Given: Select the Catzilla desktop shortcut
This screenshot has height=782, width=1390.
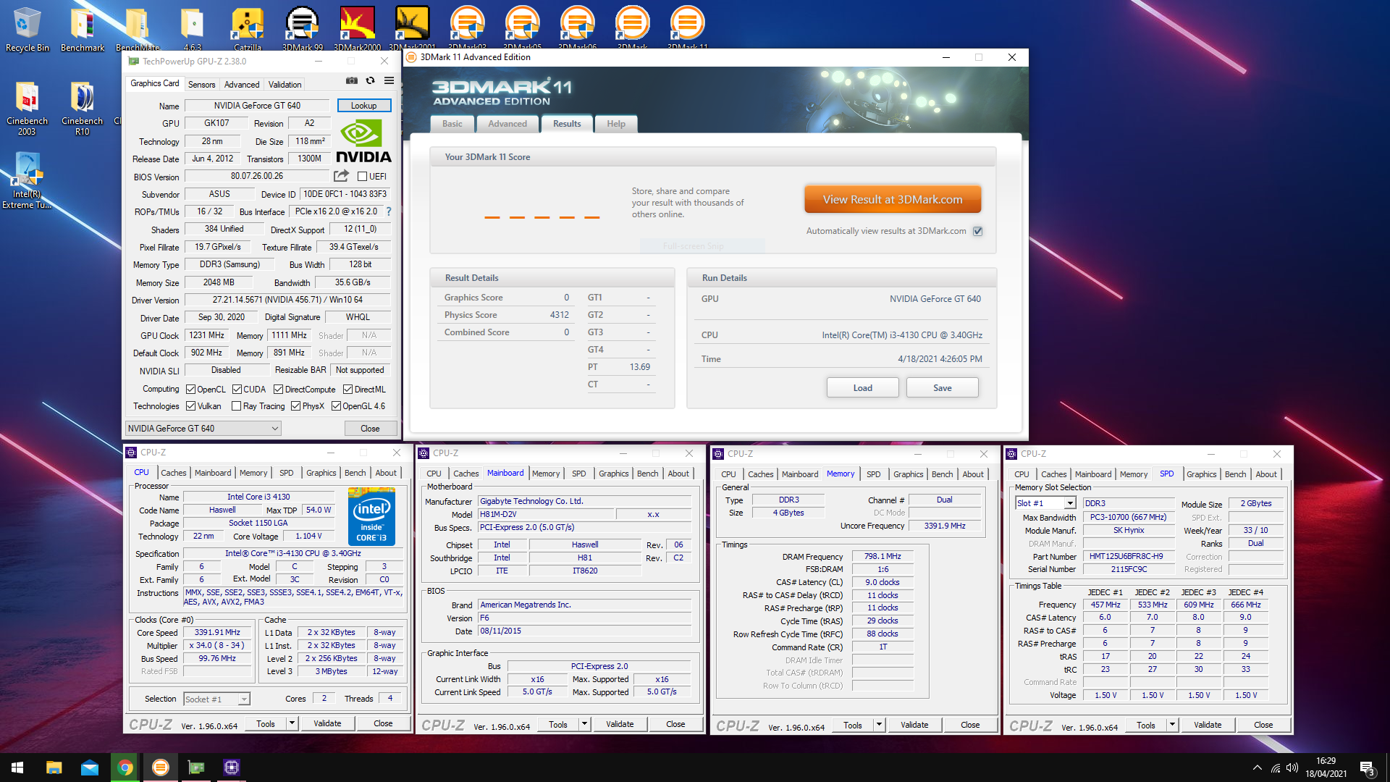Looking at the screenshot, I should pos(248,29).
